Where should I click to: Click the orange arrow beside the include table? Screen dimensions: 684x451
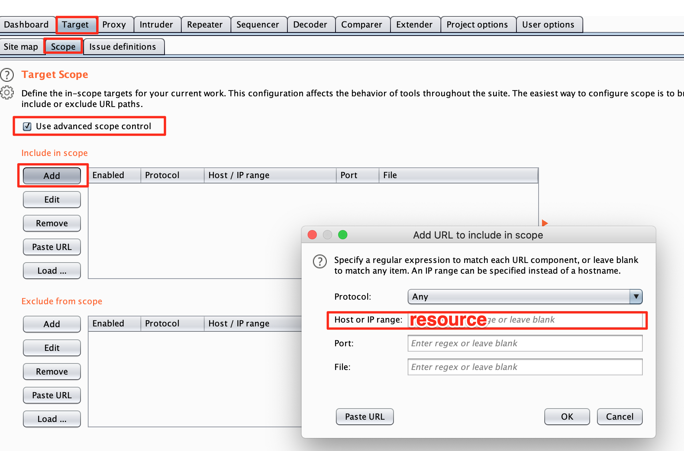pyautogui.click(x=545, y=223)
